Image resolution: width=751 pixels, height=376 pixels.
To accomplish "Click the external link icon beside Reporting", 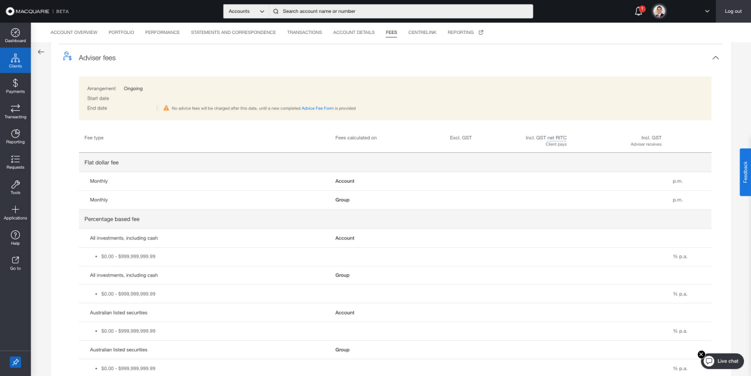I will point(481,32).
